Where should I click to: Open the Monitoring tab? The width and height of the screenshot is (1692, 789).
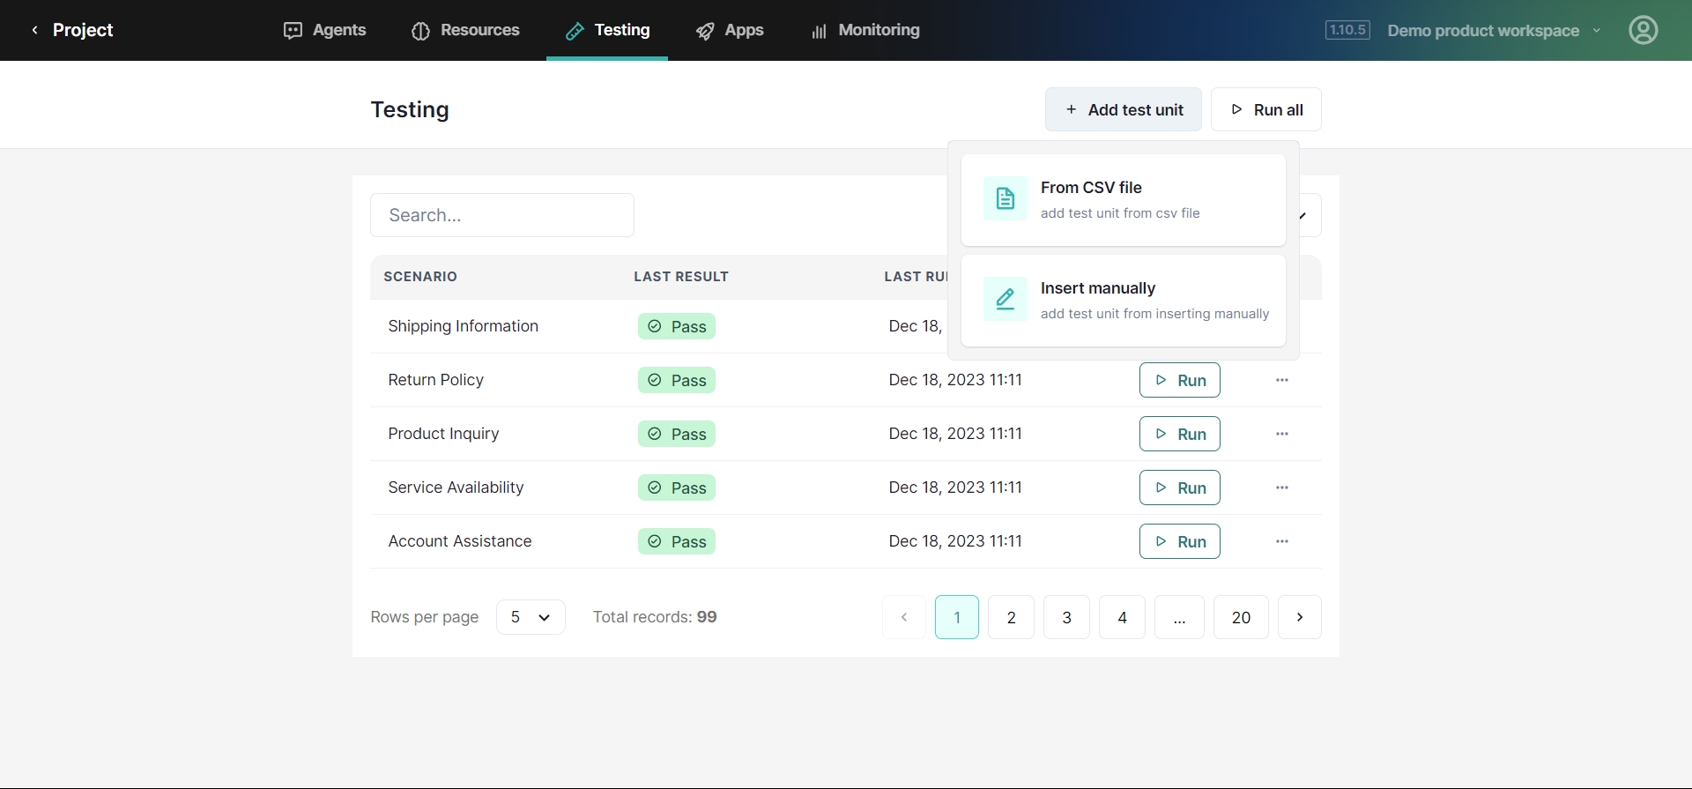(x=865, y=30)
